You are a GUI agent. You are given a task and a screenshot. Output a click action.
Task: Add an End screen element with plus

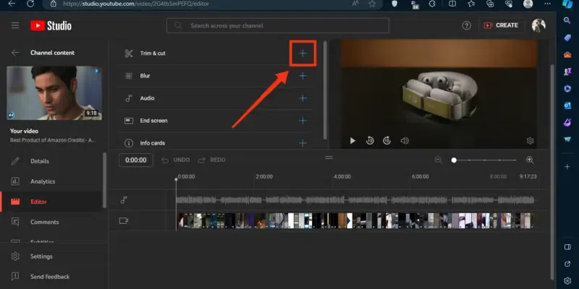(303, 121)
